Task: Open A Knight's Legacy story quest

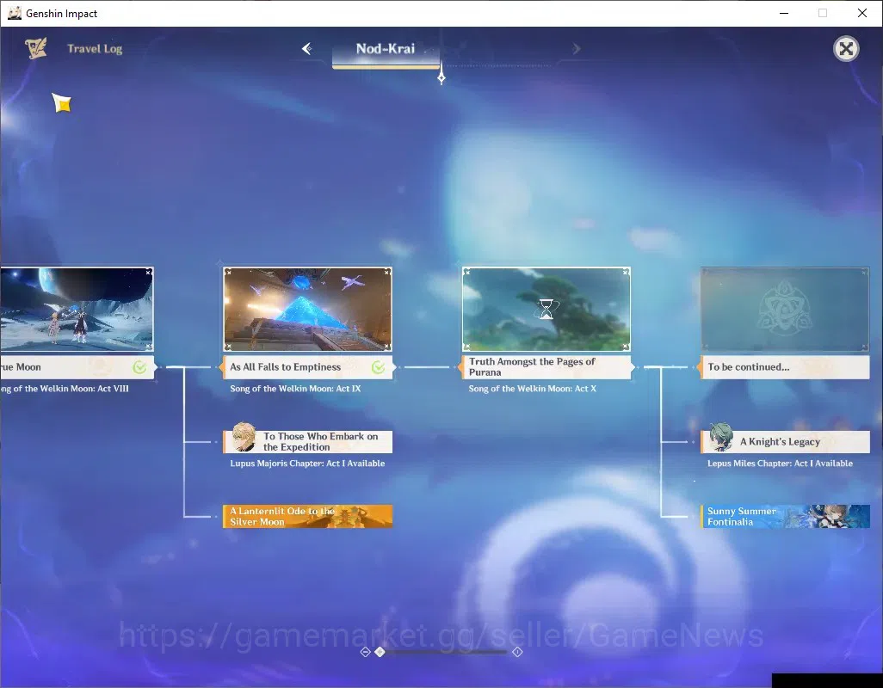Action: (785, 441)
